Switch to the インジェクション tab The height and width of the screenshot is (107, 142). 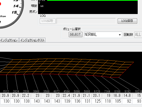(9, 40)
